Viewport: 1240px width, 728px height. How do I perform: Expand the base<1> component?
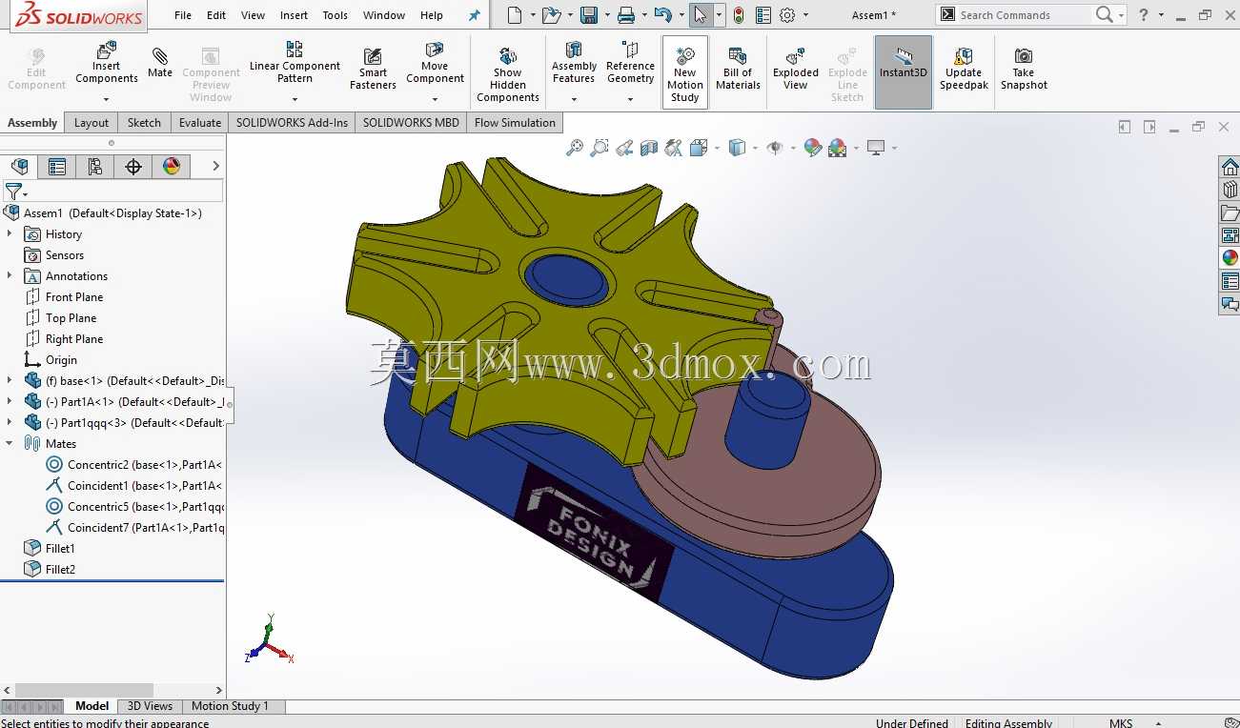coord(10,380)
